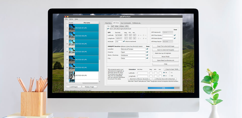
Task: Select thumbnail of 20121023-017.JPG
Action: tap(72, 28)
